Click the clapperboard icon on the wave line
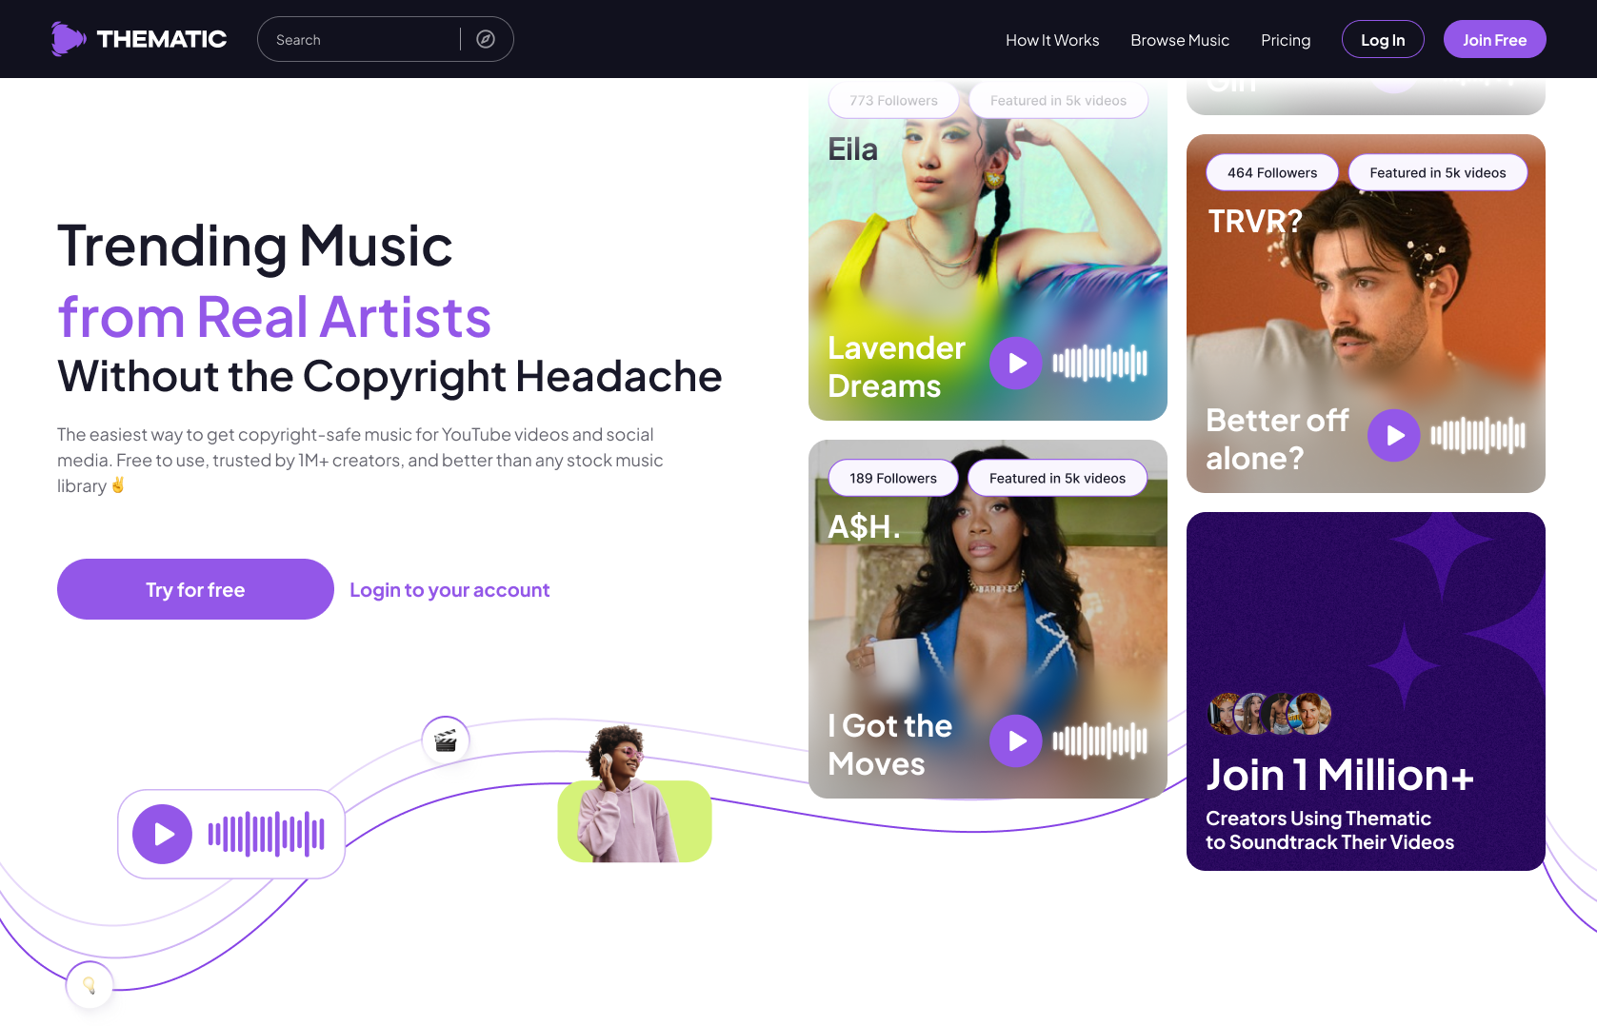Viewport: 1597px width, 1026px height. tap(445, 740)
